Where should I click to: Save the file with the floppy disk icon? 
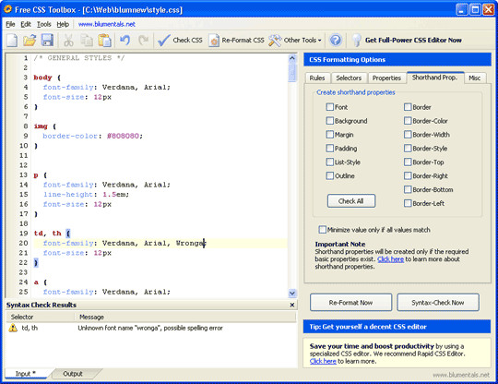tap(48, 41)
